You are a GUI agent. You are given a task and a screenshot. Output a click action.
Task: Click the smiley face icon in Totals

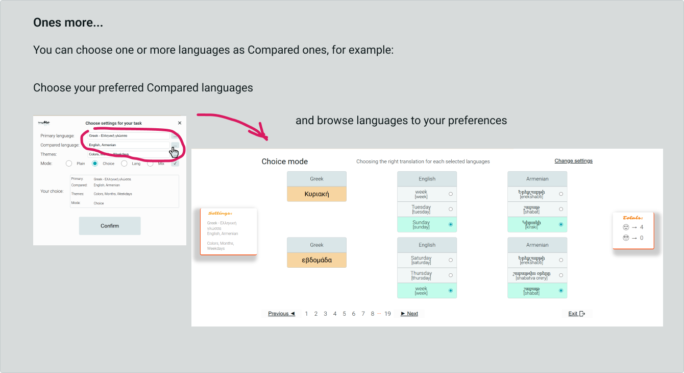626,227
